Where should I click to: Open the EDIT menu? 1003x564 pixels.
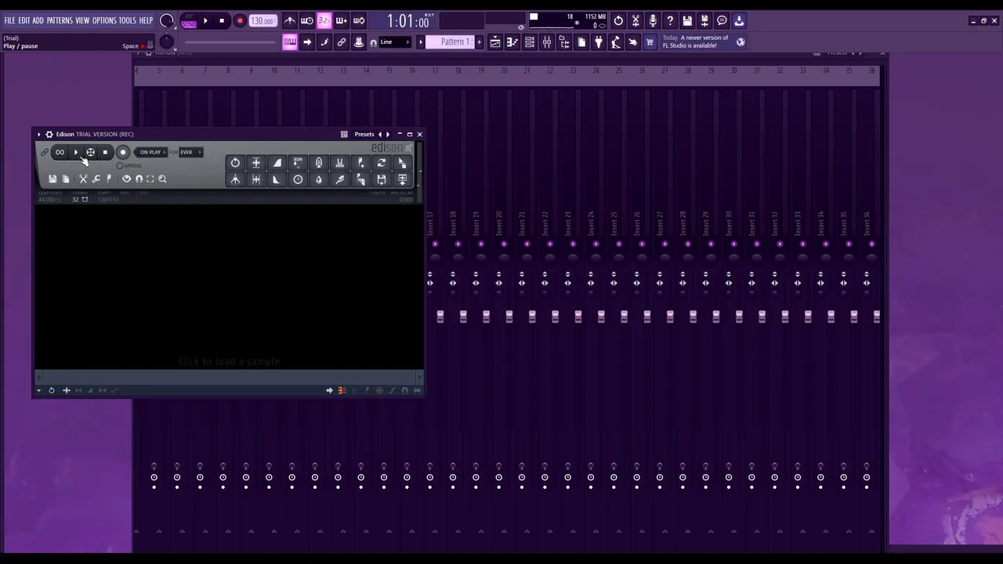click(x=24, y=20)
